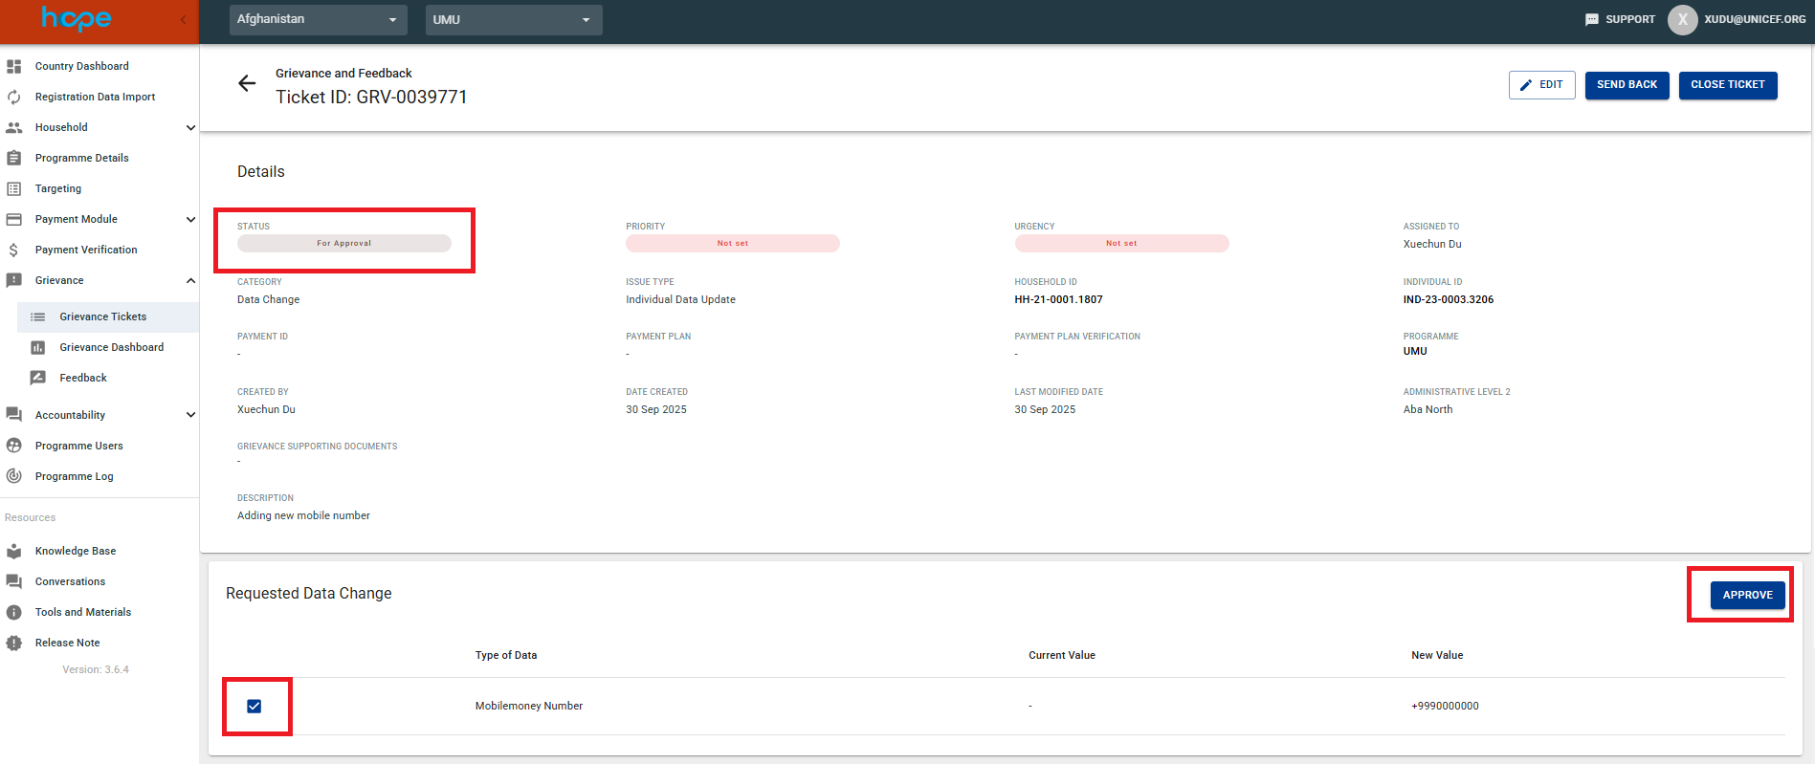Click the Payment Verification dollar icon
Screen dimensions: 1815x764
click(x=14, y=250)
